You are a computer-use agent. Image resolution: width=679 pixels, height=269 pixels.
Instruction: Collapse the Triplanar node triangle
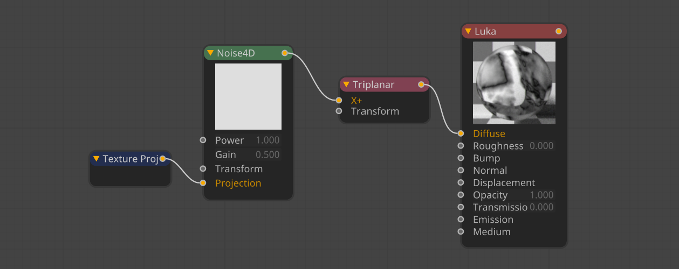pos(346,84)
